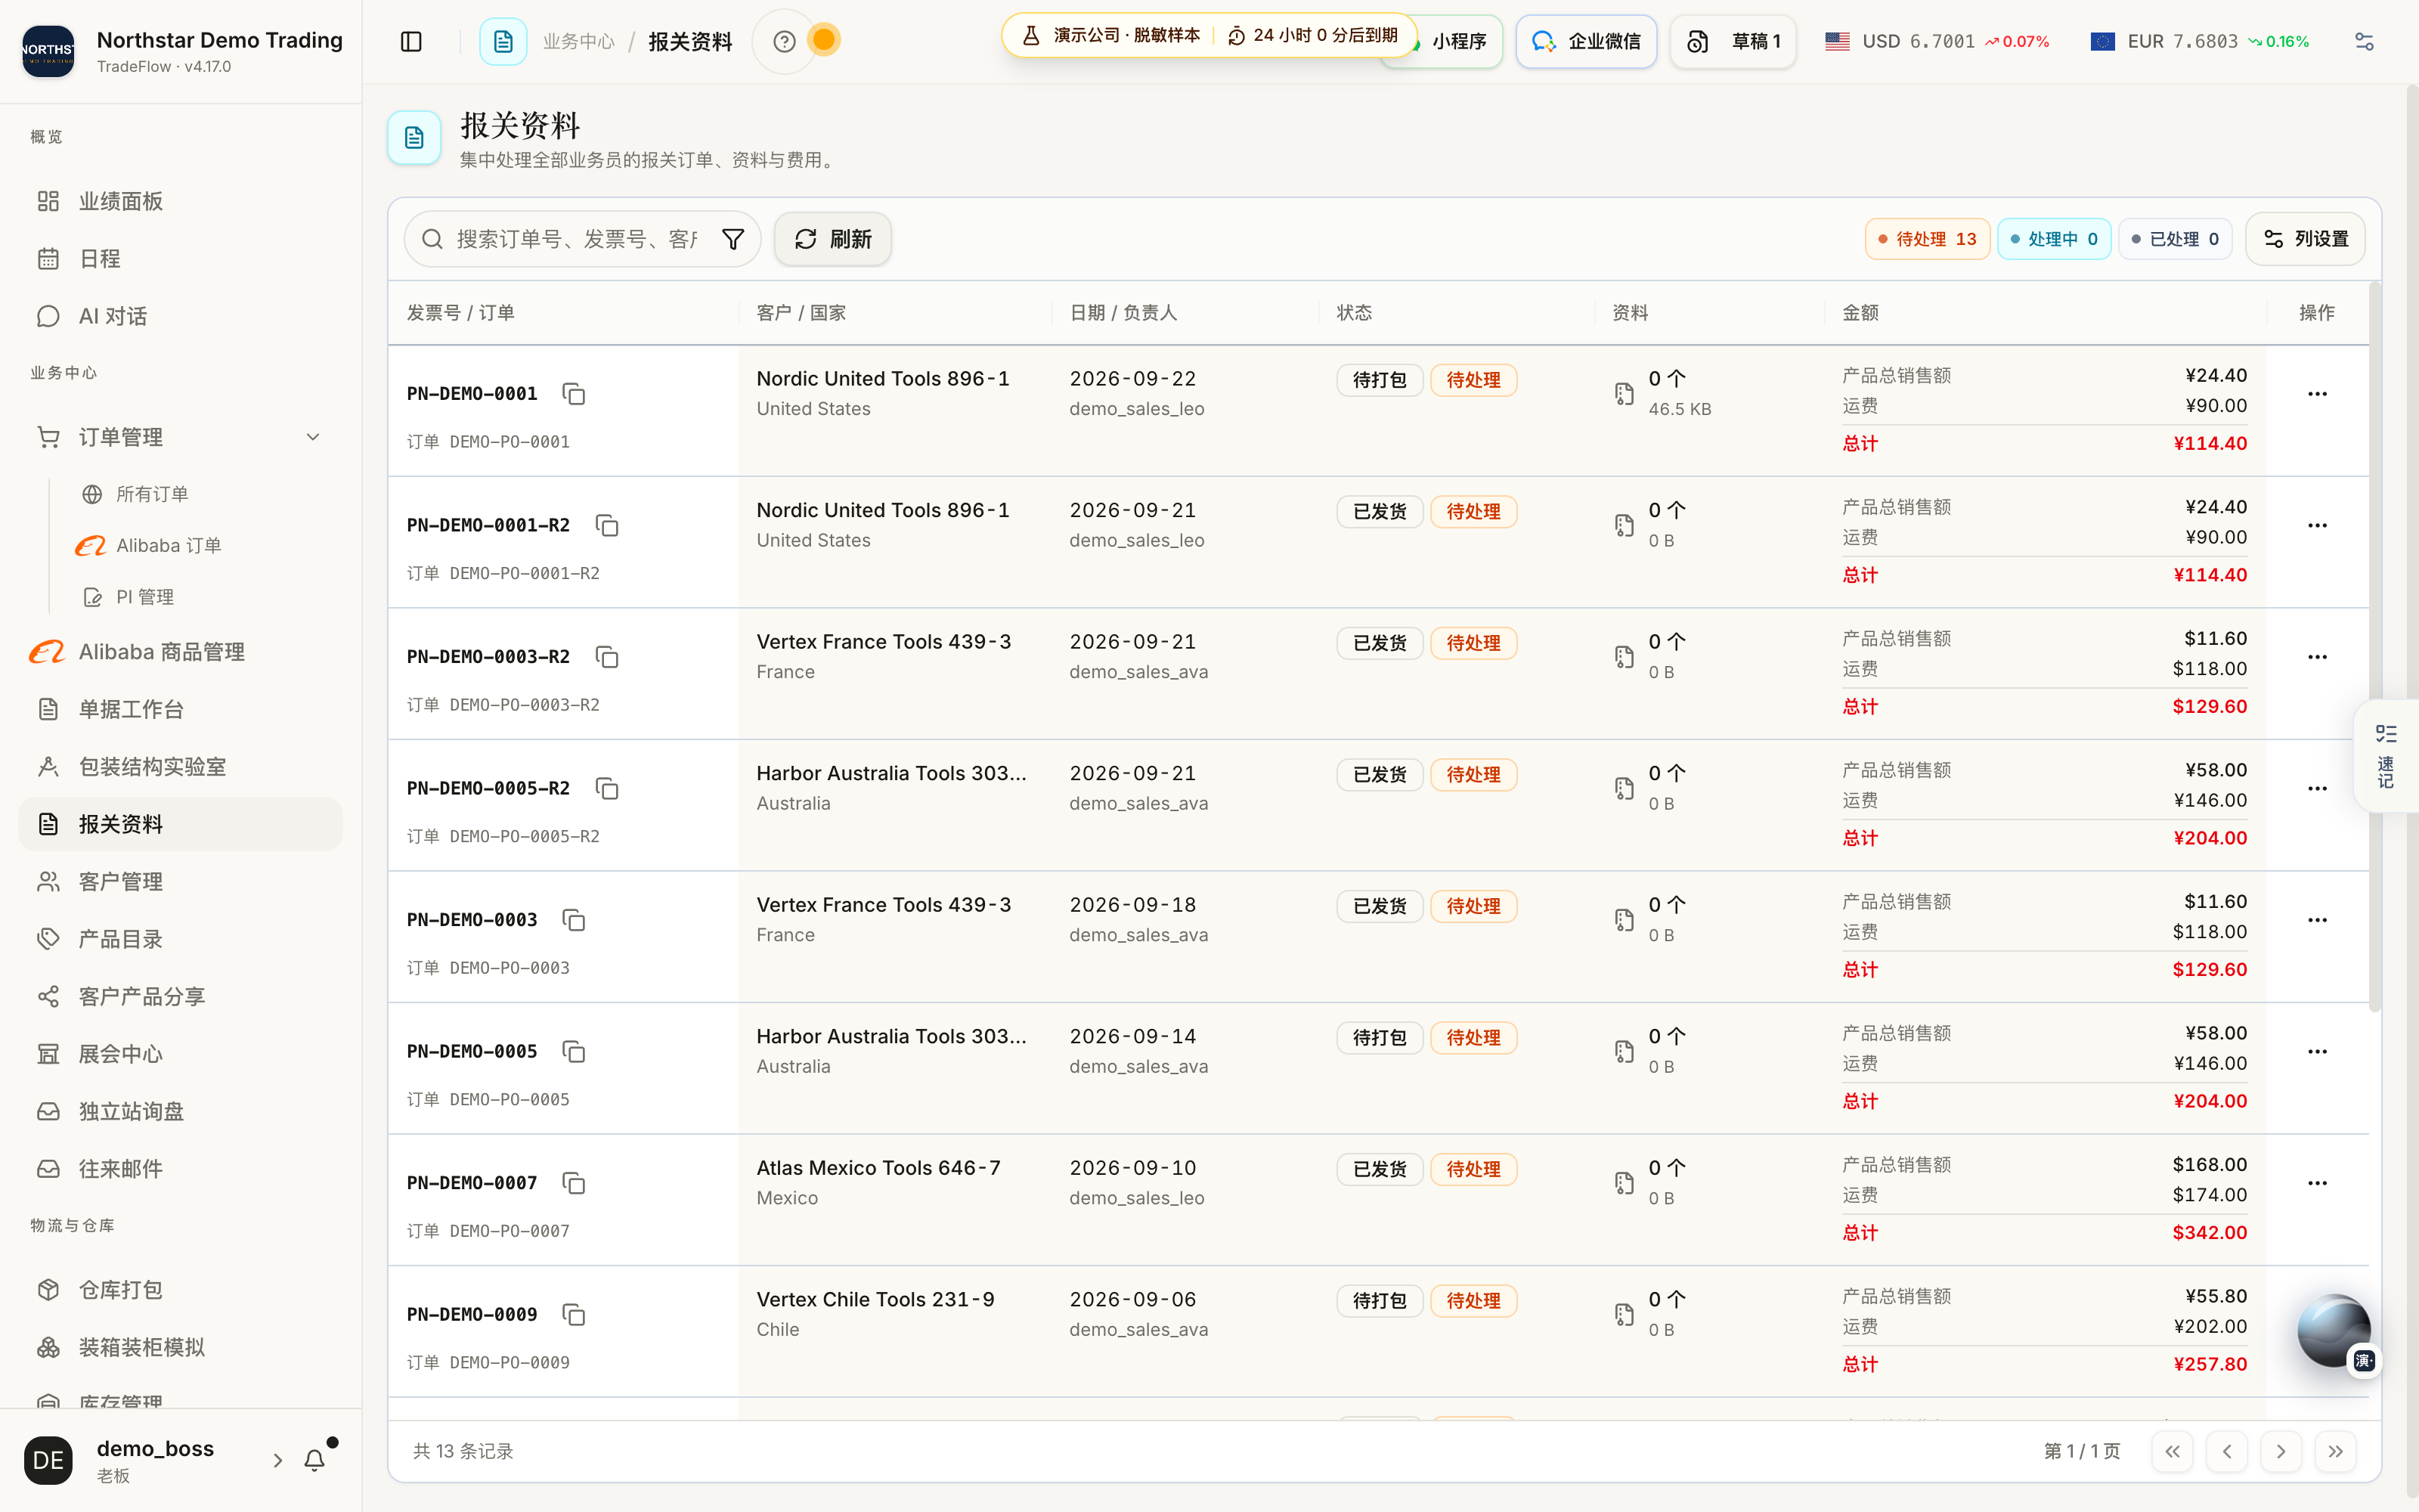
Task: Open 客户产品分享 in sidebar
Action: [180, 997]
